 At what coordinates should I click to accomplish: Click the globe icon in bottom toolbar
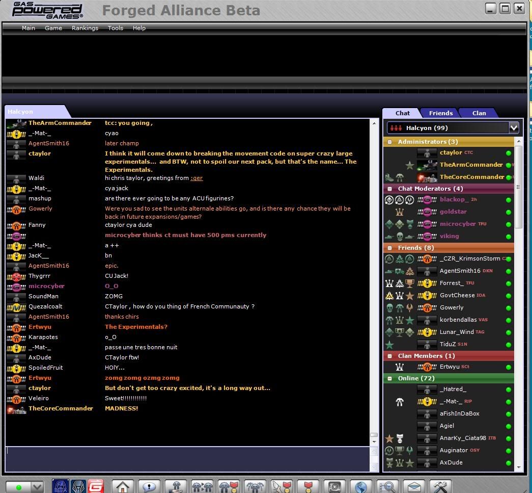(x=361, y=486)
